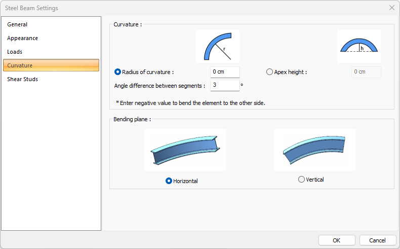Click the apex height arc diagram
Image resolution: width=400 pixels, height=249 pixels.
[x=358, y=47]
